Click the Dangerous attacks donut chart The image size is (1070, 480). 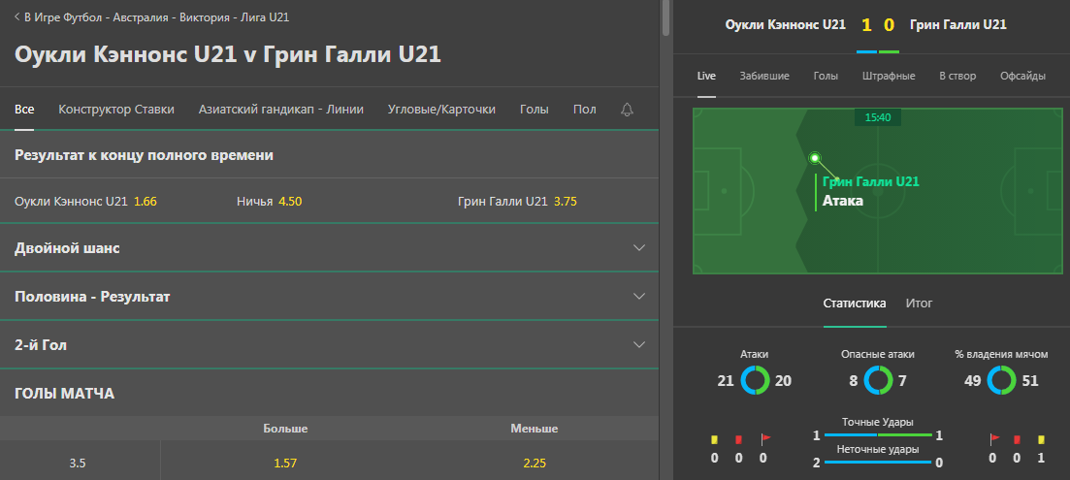pos(878,380)
